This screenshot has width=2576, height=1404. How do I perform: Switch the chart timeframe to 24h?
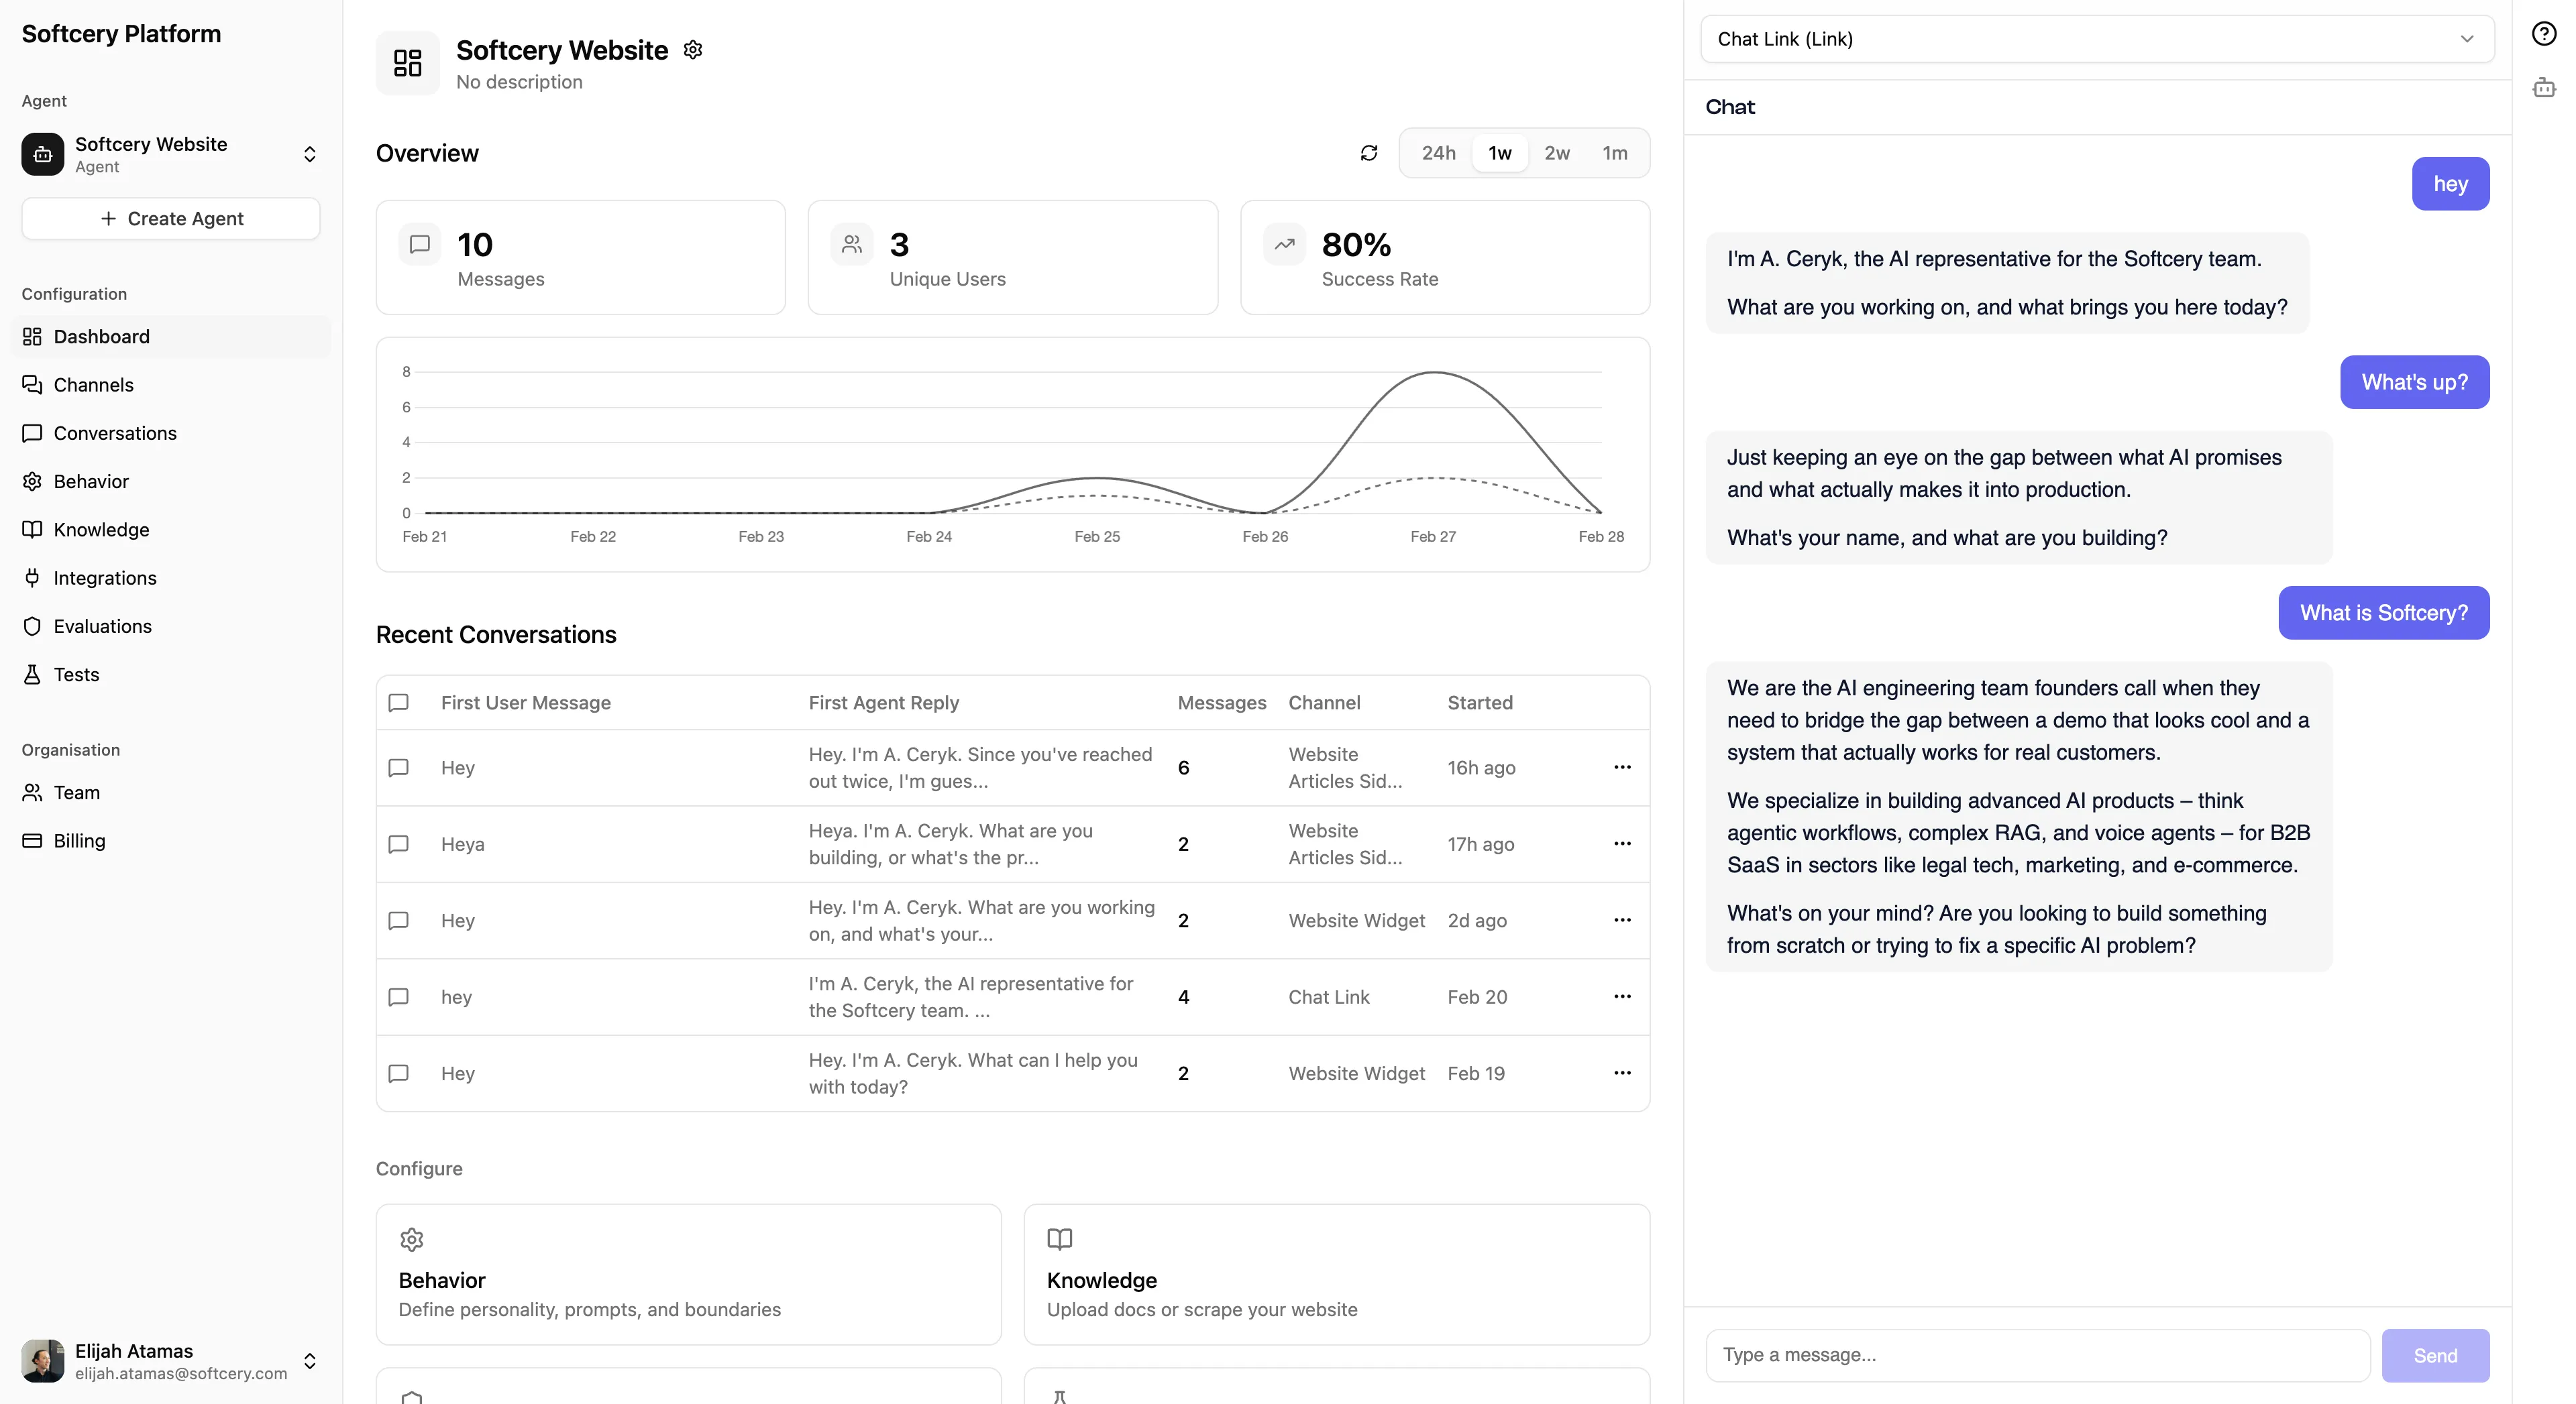[1438, 153]
